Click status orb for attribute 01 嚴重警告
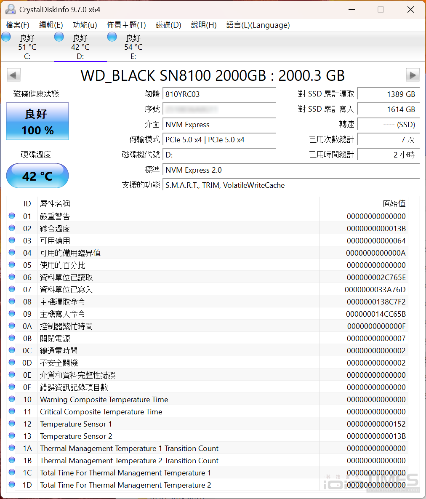426x499 pixels. (x=12, y=216)
